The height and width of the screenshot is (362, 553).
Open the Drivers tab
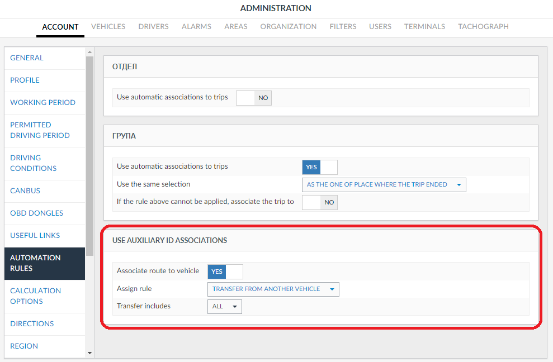pos(153,26)
